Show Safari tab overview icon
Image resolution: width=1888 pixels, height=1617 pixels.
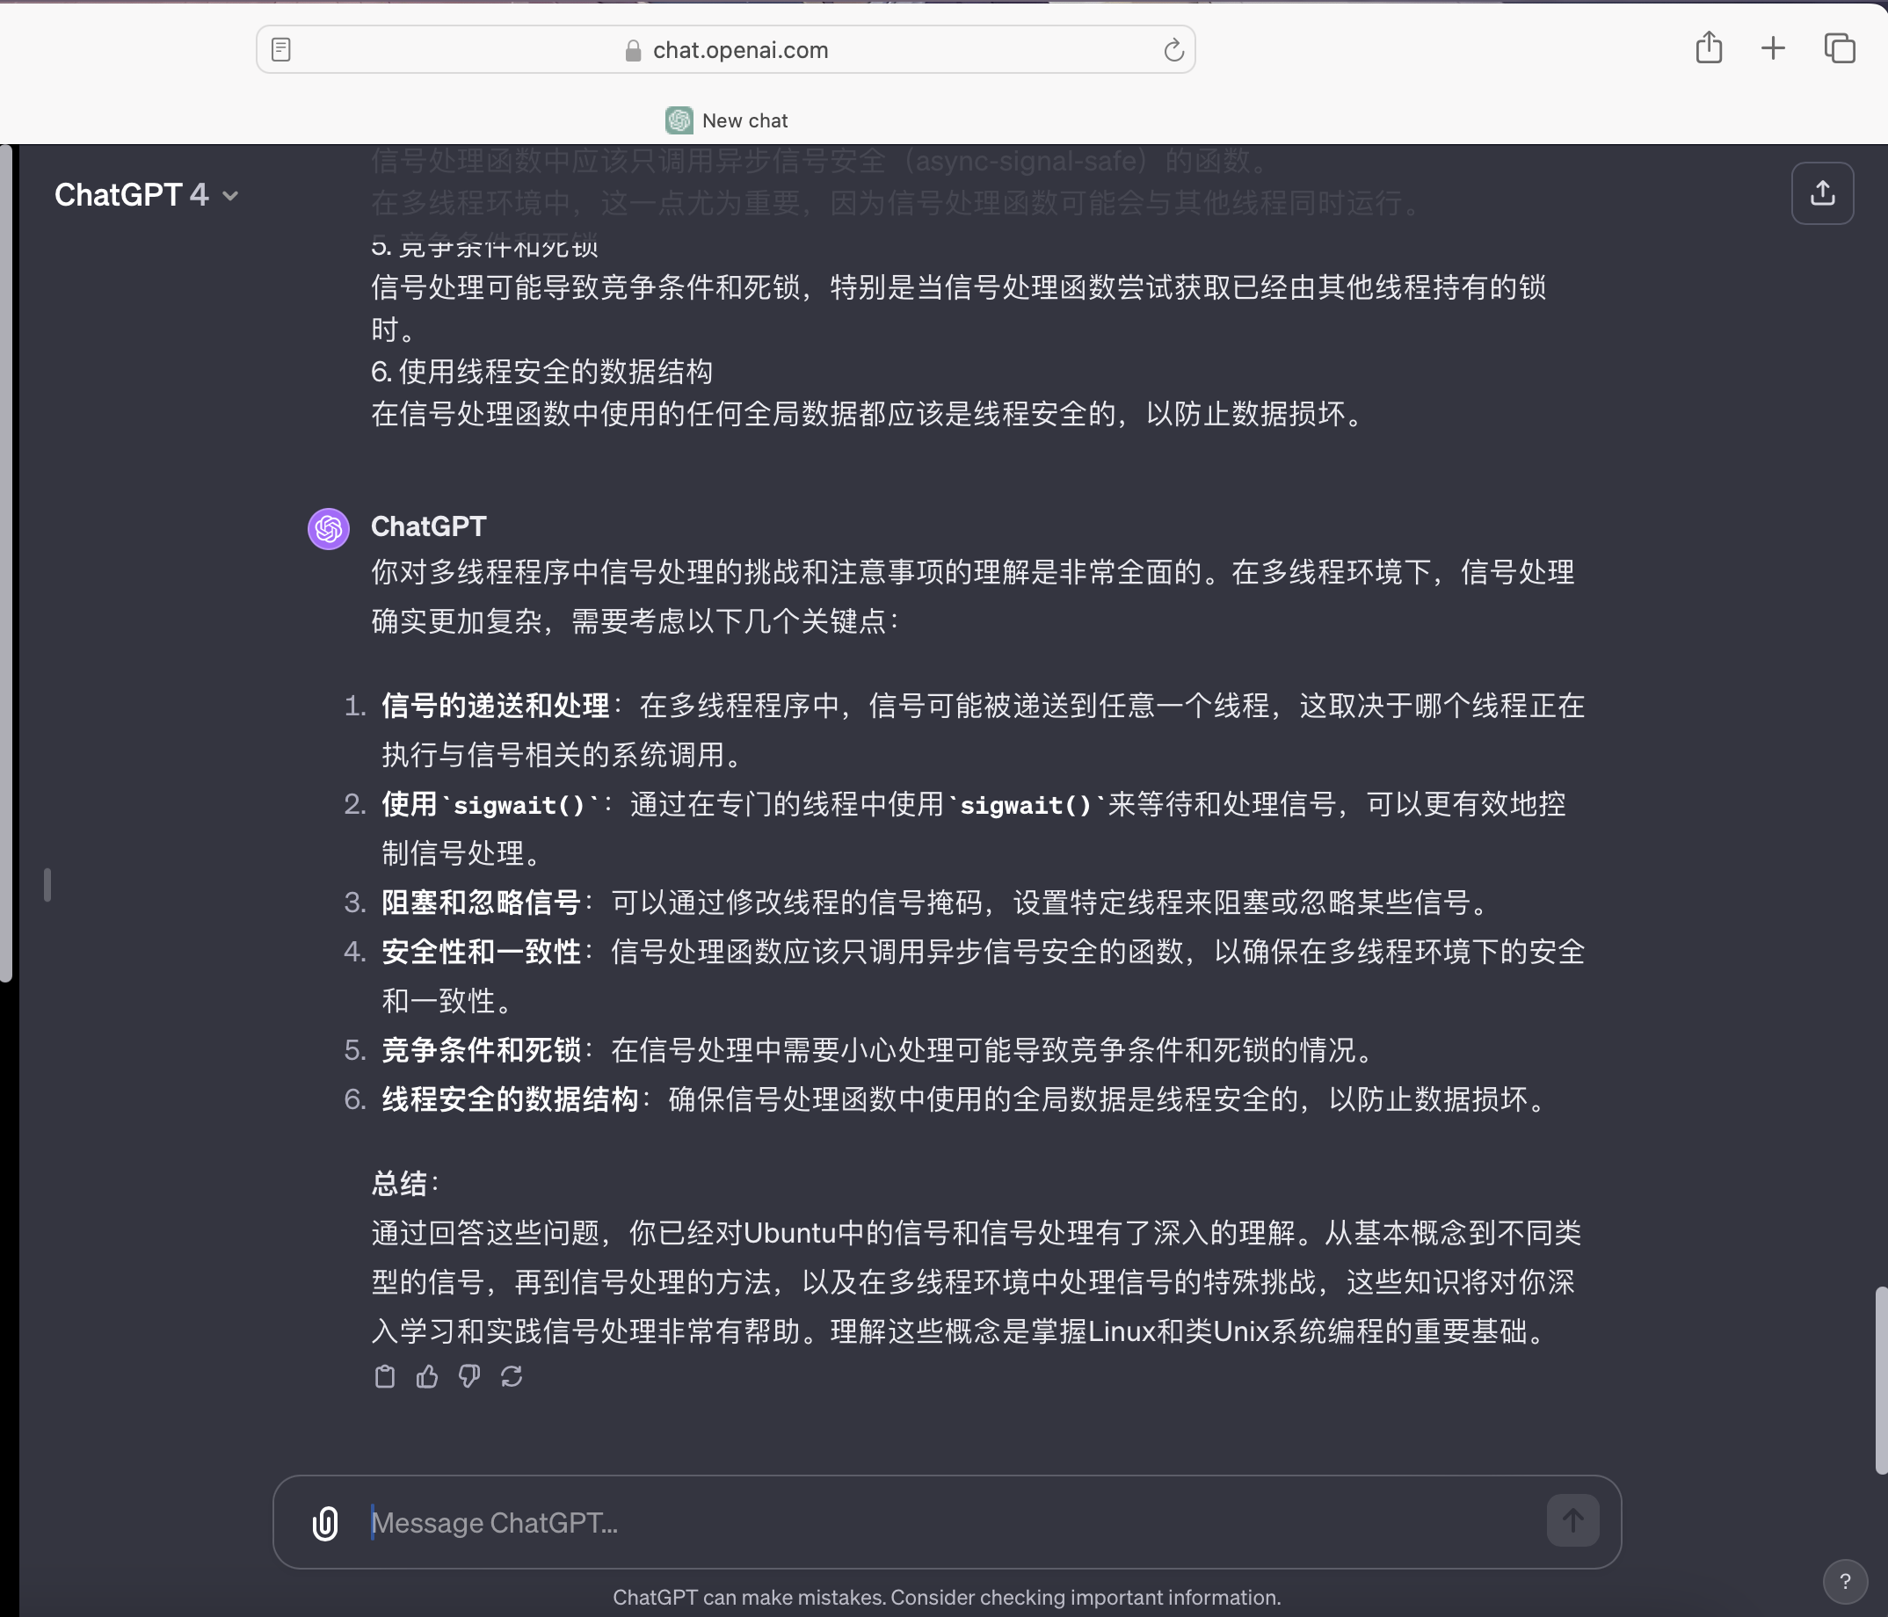(x=1839, y=48)
